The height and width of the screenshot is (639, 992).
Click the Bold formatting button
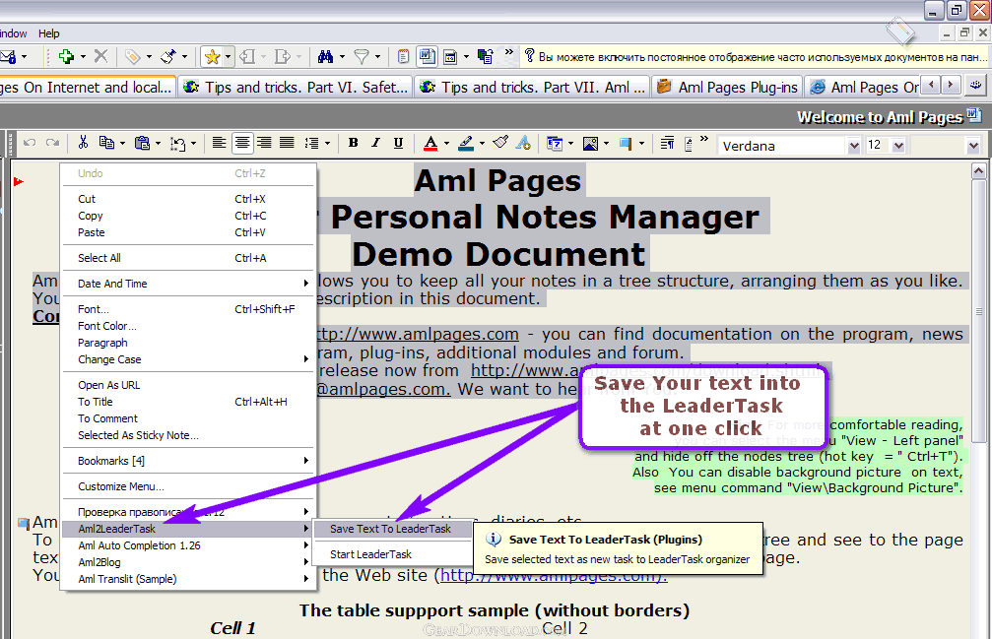pos(353,144)
